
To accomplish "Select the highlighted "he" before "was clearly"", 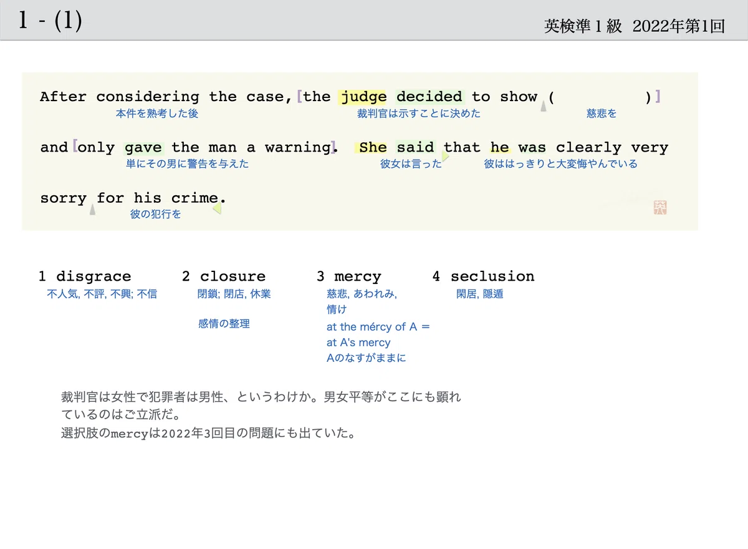I will pos(500,148).
